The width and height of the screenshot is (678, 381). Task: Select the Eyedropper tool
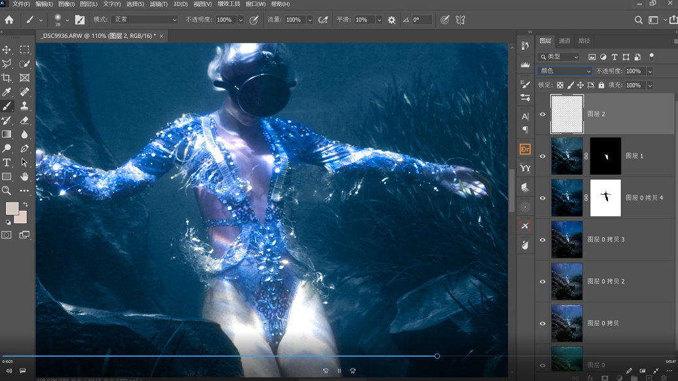[7, 92]
